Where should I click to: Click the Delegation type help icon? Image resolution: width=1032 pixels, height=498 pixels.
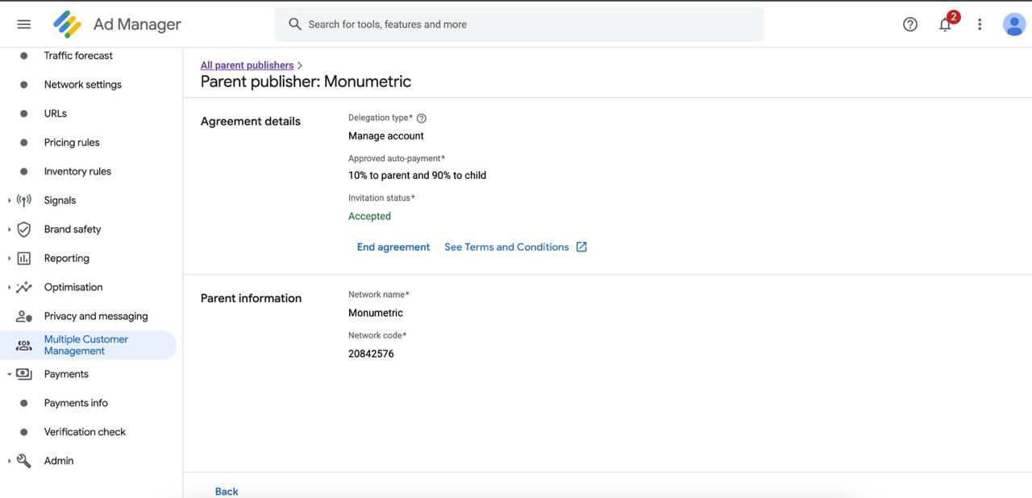(422, 118)
